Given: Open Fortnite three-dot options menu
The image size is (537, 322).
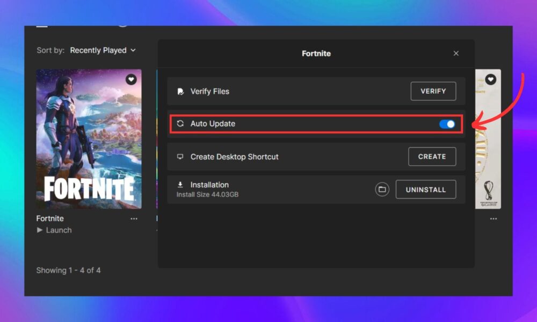Looking at the screenshot, I should 134,218.
